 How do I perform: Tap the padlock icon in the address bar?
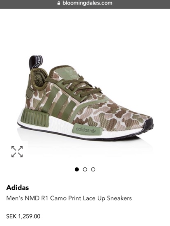point(59,3)
